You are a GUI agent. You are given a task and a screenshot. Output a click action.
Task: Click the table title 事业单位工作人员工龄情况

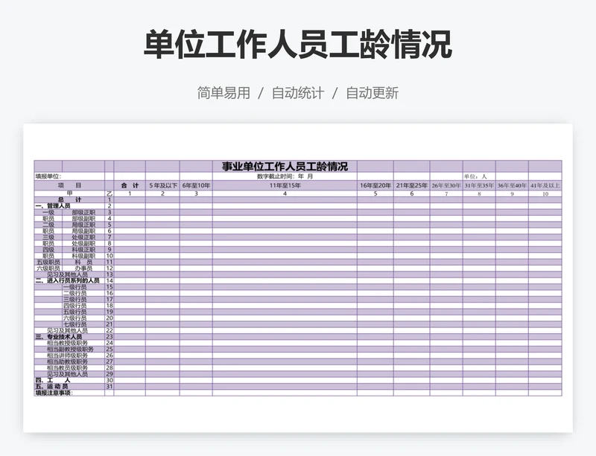pyautogui.click(x=285, y=167)
